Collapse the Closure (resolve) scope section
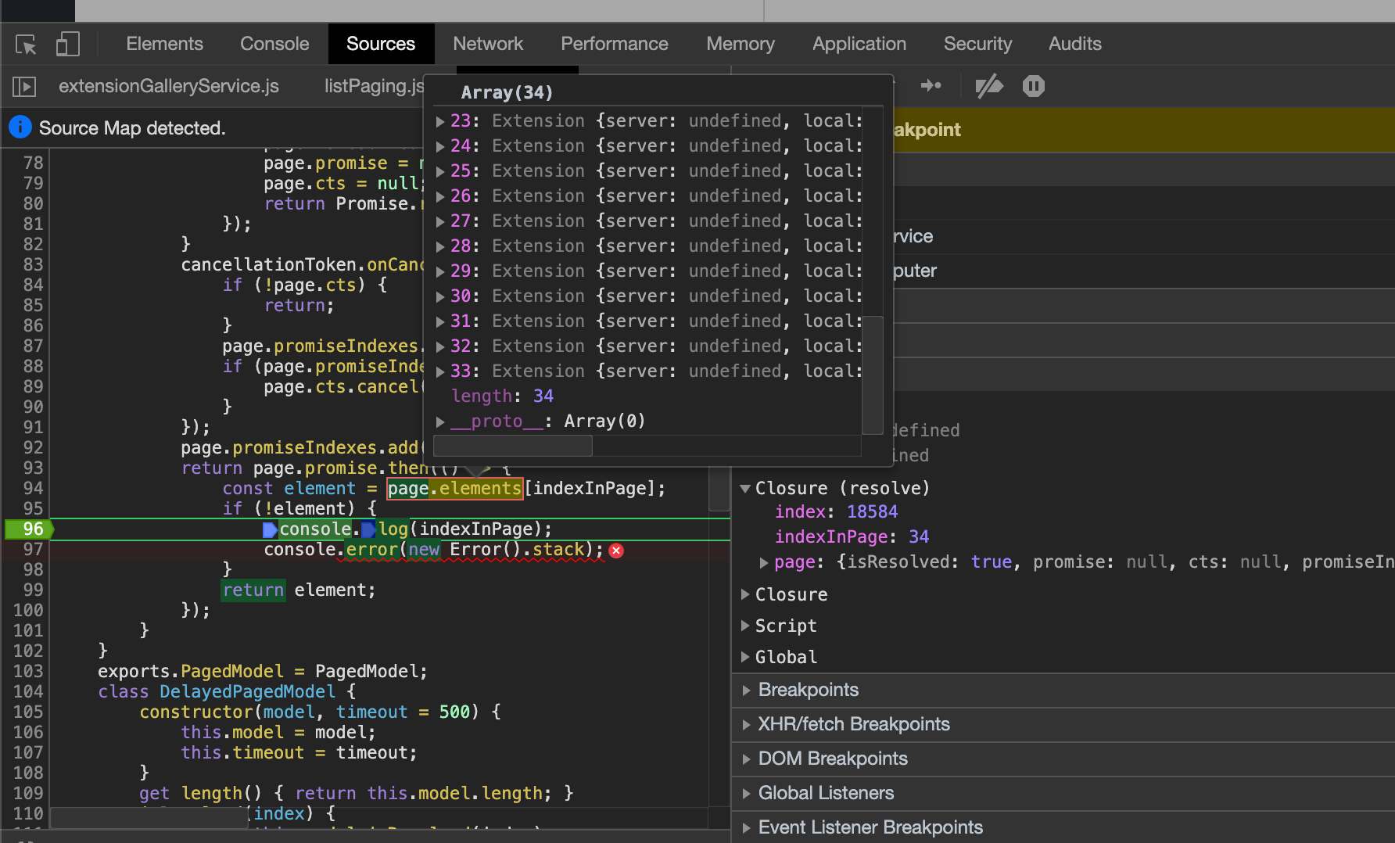Screen dimensions: 1395x843 click(745, 488)
